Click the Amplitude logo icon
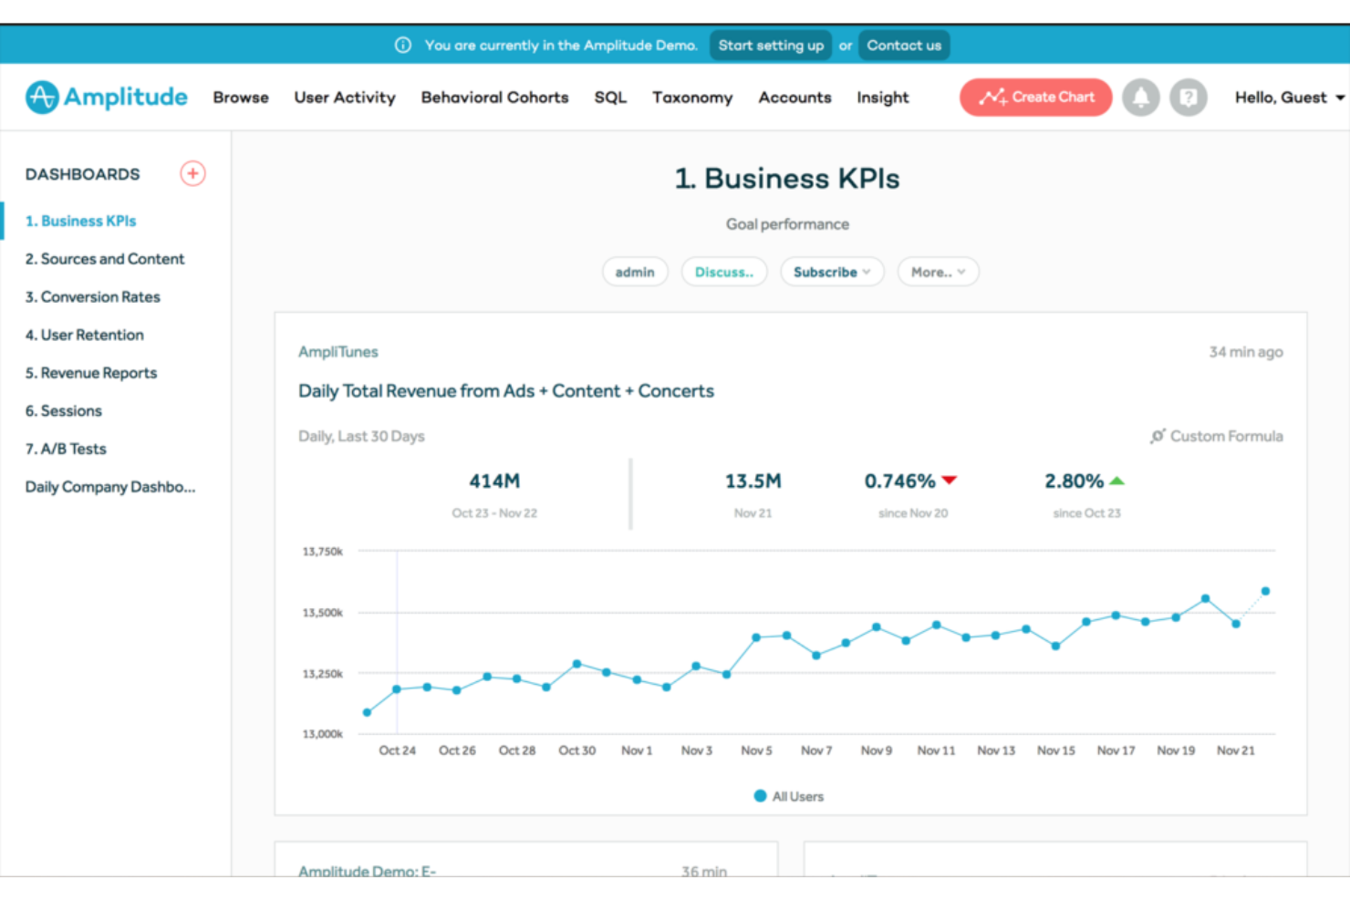Viewport: 1350px width, 900px height. click(x=42, y=97)
